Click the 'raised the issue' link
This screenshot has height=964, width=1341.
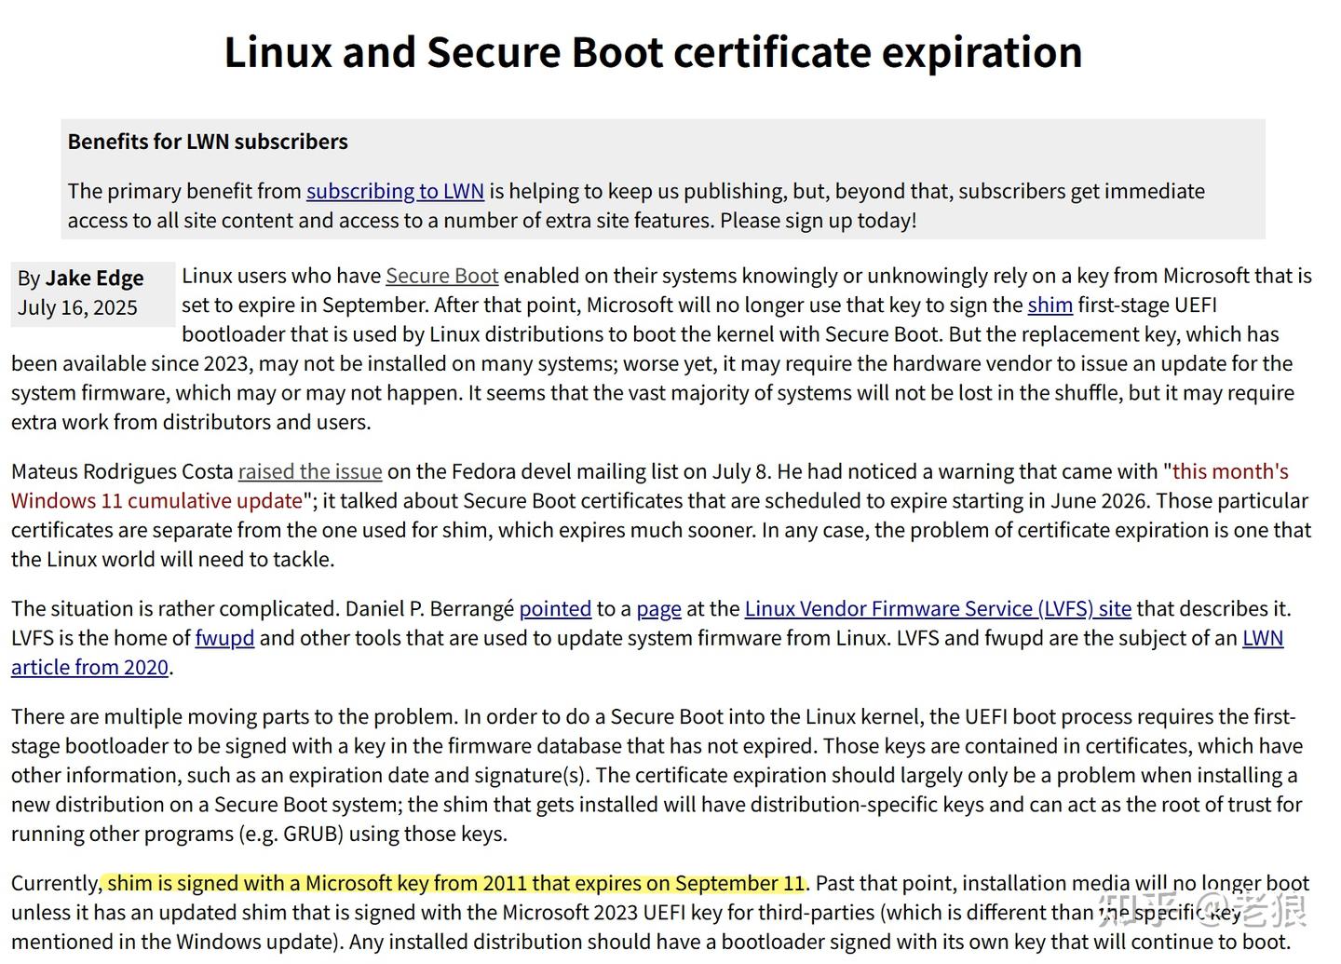click(310, 471)
